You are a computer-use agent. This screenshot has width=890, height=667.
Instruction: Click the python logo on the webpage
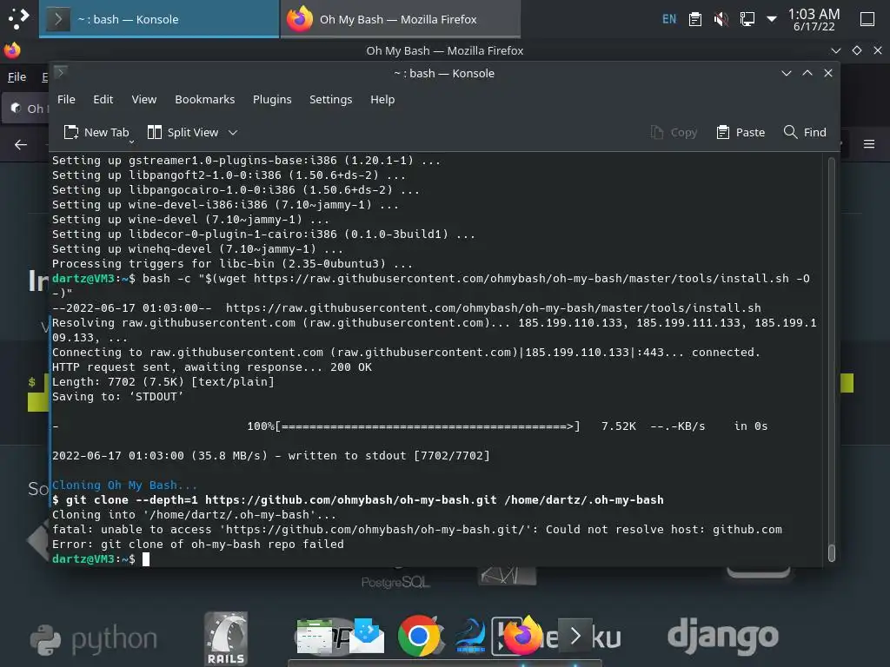tap(94, 639)
